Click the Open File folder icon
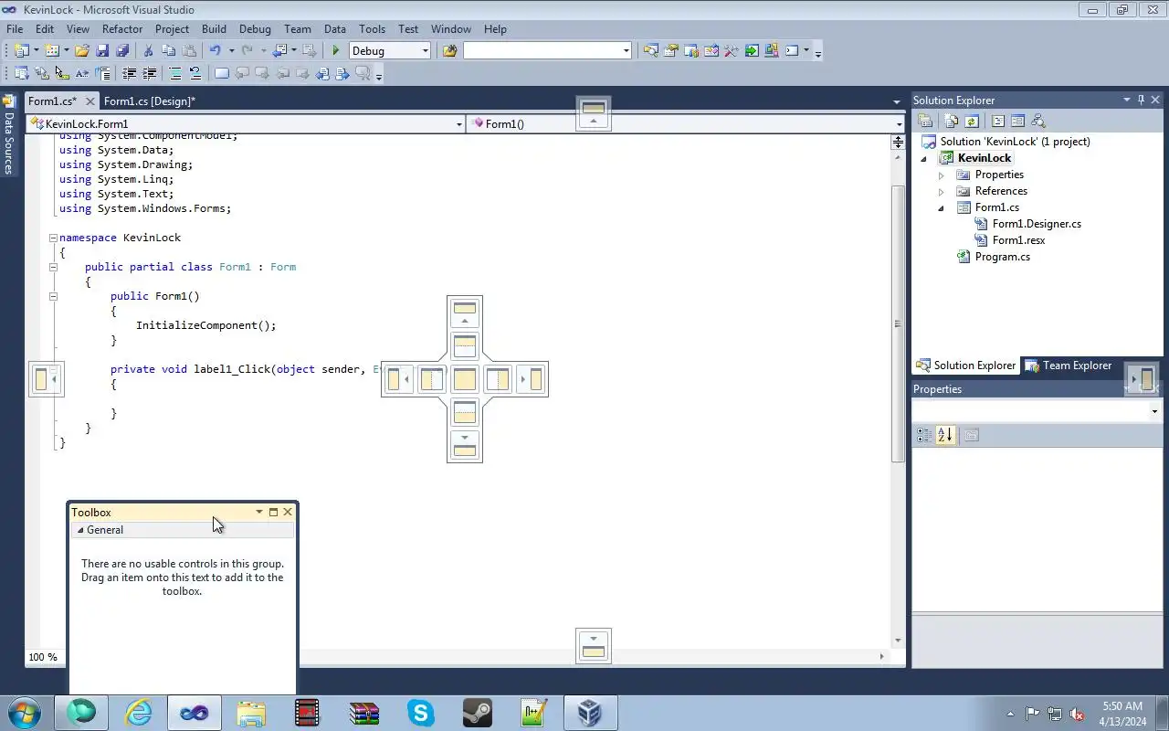Image resolution: width=1169 pixels, height=731 pixels. (81, 50)
